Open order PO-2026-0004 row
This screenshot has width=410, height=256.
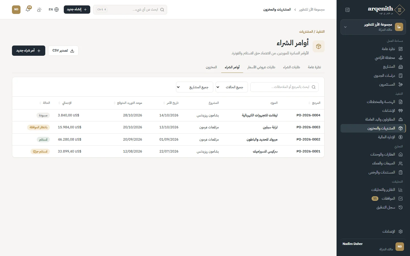[168, 115]
